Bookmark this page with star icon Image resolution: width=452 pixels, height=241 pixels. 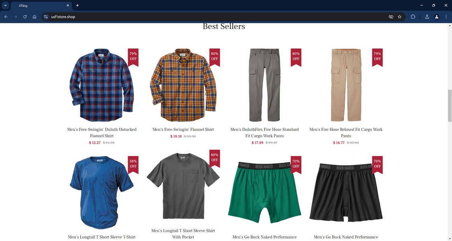click(399, 17)
